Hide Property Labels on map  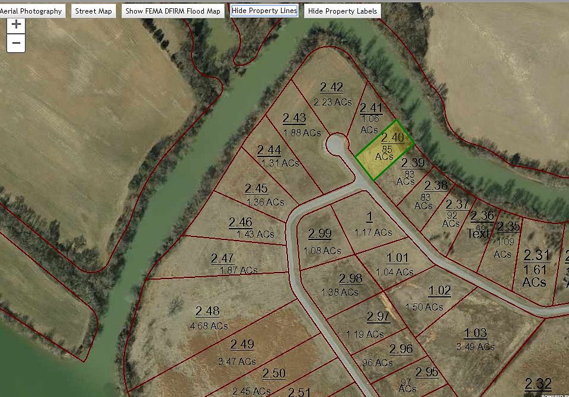342,11
